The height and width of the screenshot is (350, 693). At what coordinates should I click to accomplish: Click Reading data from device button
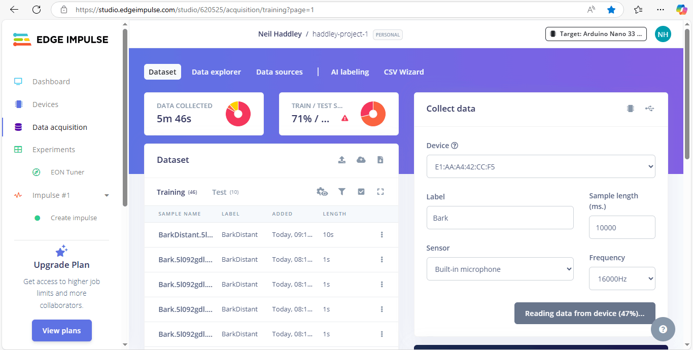point(585,313)
